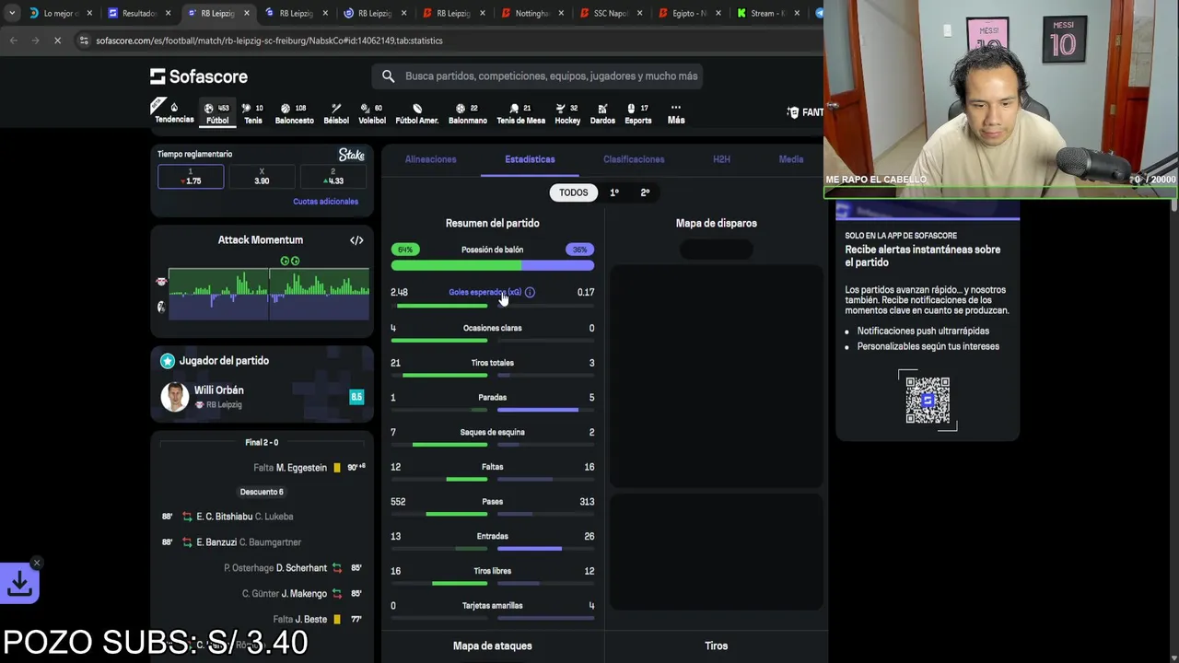This screenshot has height=663, width=1179.
Task: Expand the Más sports menu
Action: (x=676, y=113)
